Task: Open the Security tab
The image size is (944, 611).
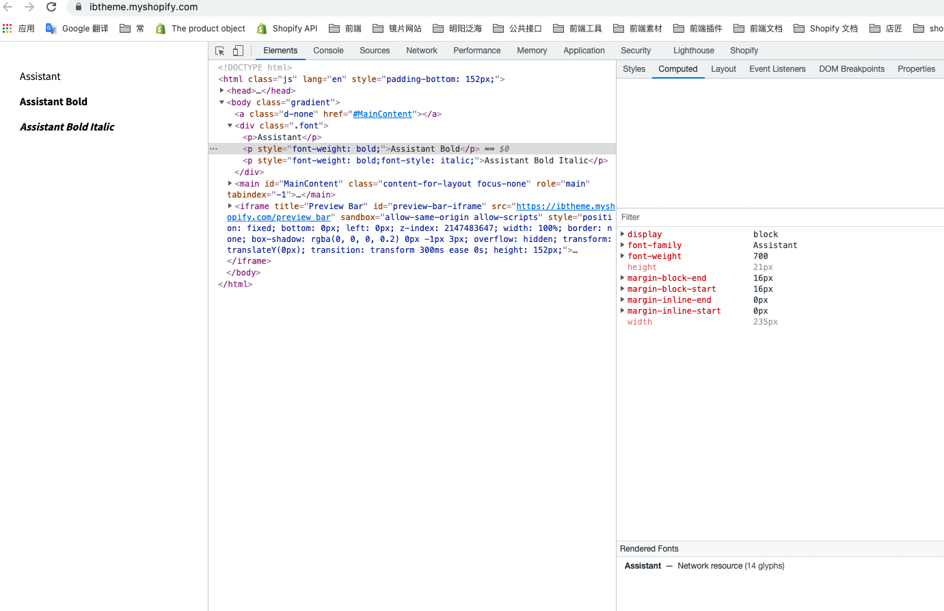Action: pos(636,51)
